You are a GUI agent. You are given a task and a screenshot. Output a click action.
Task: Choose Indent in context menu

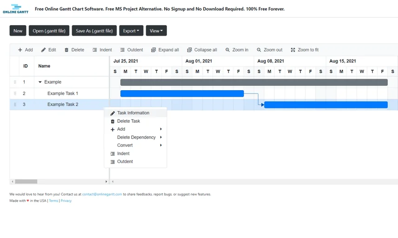[136, 153]
